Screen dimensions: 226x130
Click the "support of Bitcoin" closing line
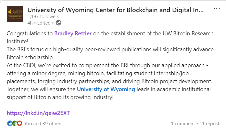point(60,97)
